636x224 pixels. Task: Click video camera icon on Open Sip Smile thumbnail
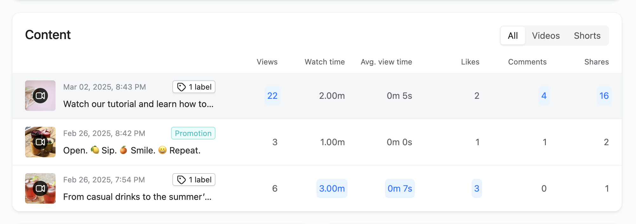click(40, 142)
